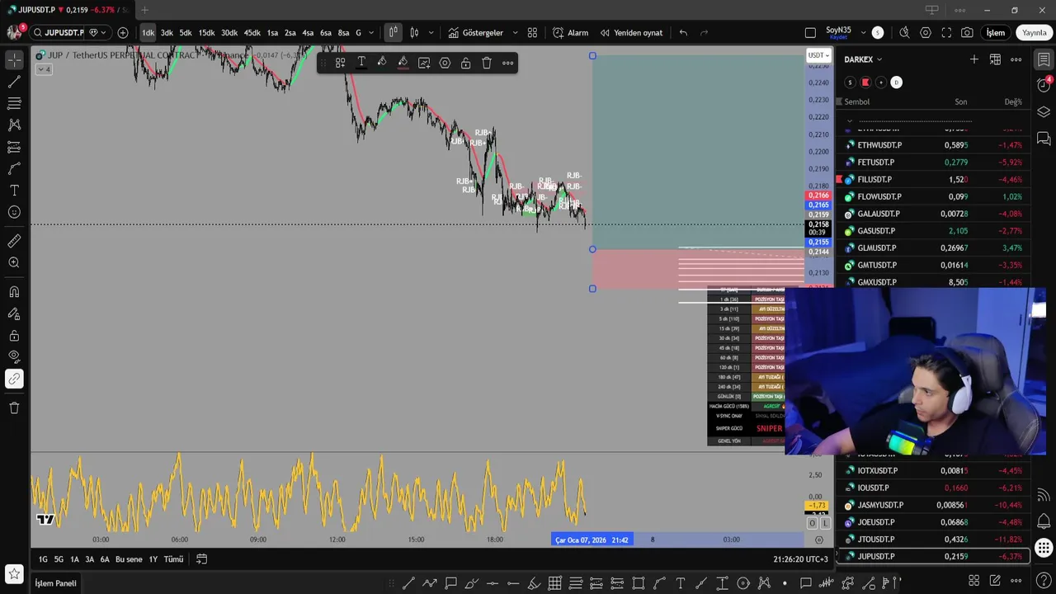
Task: Open the Göstergeler indicators menu
Action: click(475, 33)
